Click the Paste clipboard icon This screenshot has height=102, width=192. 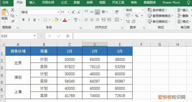[5, 12]
